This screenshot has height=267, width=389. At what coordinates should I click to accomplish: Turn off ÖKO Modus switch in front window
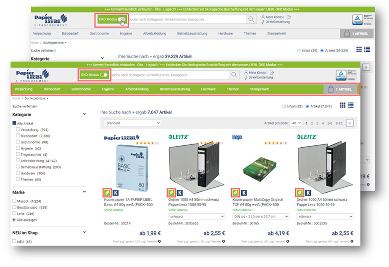click(104, 75)
